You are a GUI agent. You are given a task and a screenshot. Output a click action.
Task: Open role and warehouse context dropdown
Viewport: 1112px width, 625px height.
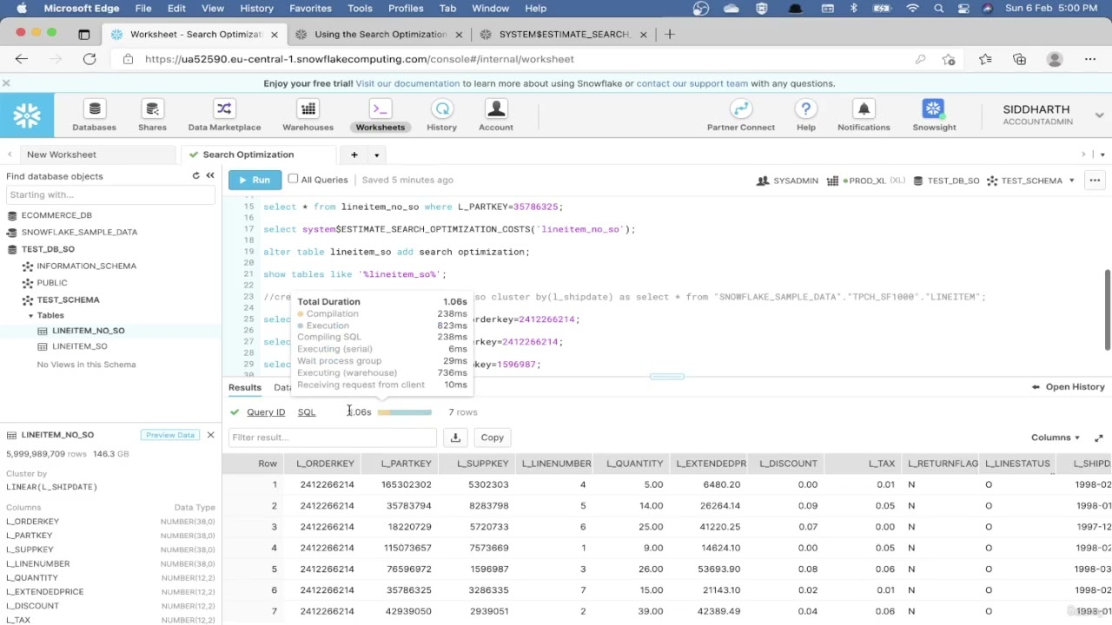1071,181
